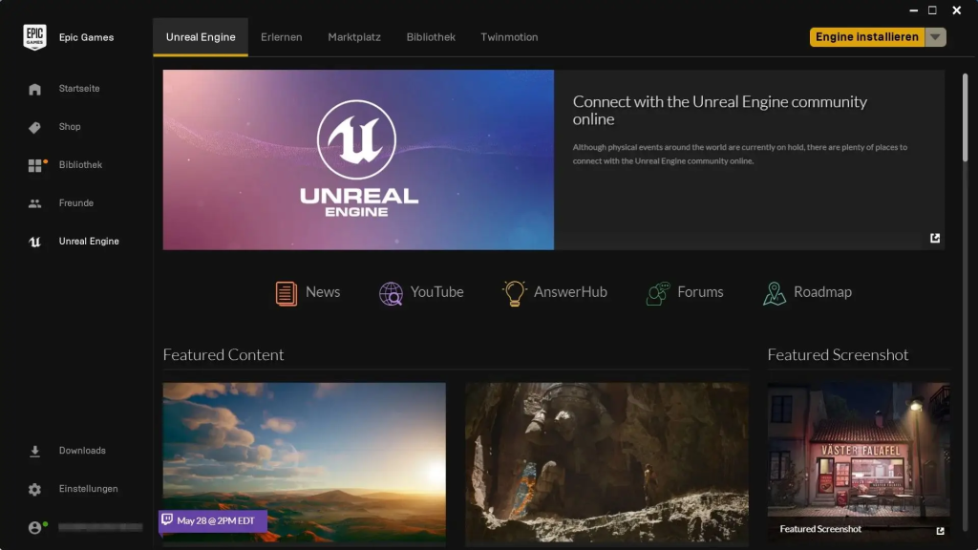Open Freunde via the people icon
Image resolution: width=978 pixels, height=550 pixels.
coord(35,203)
